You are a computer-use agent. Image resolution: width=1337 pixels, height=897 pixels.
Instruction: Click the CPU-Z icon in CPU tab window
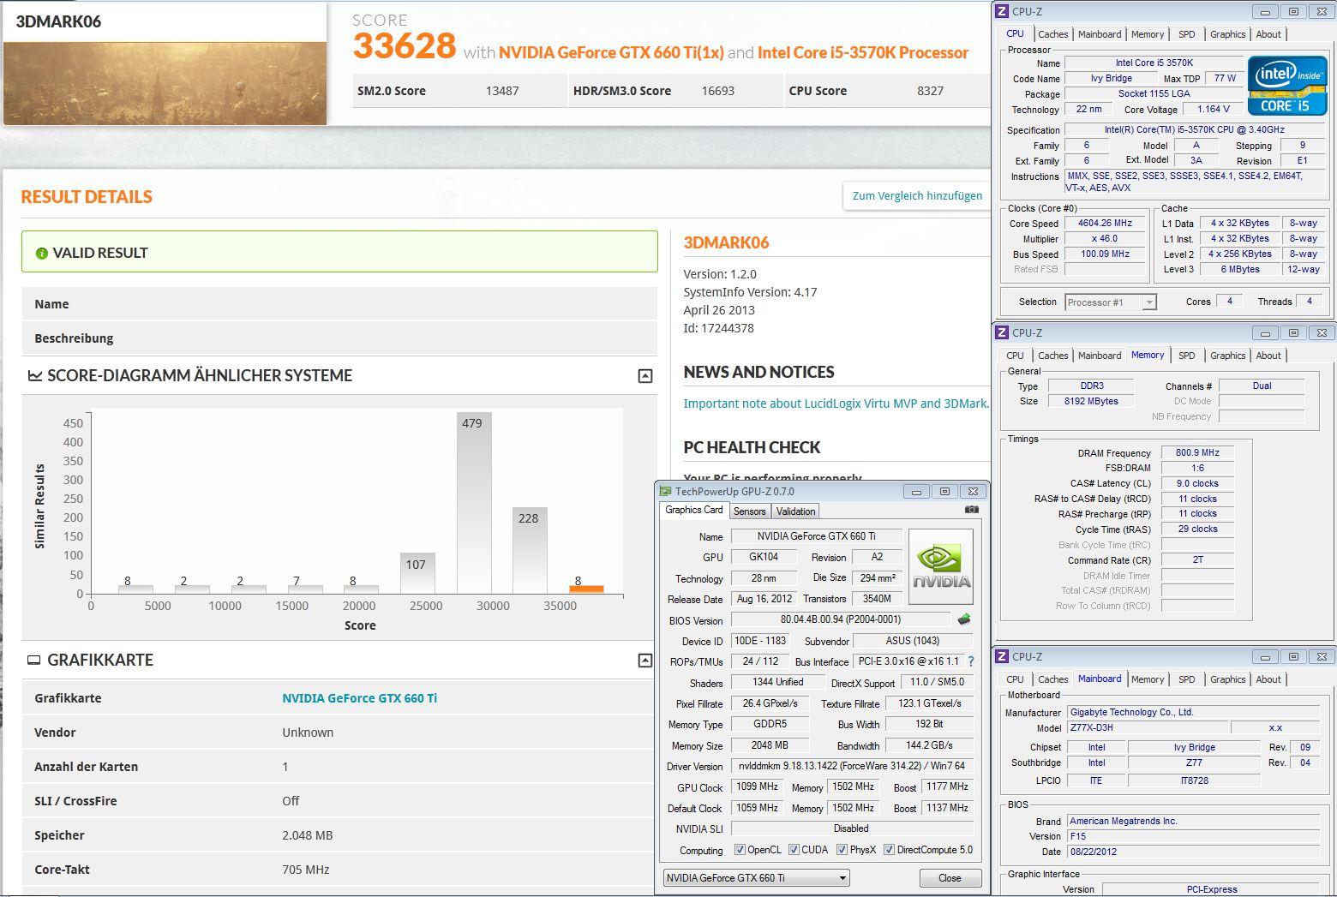pyautogui.click(x=1001, y=11)
